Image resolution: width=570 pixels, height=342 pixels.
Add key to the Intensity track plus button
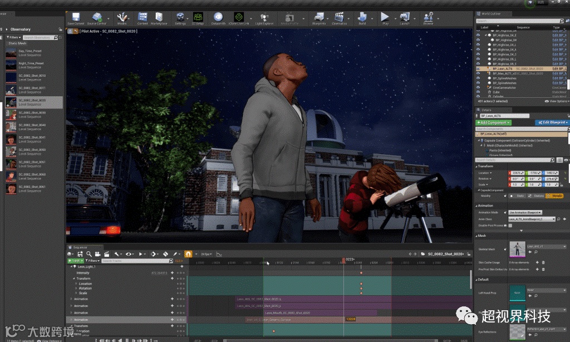(x=173, y=272)
